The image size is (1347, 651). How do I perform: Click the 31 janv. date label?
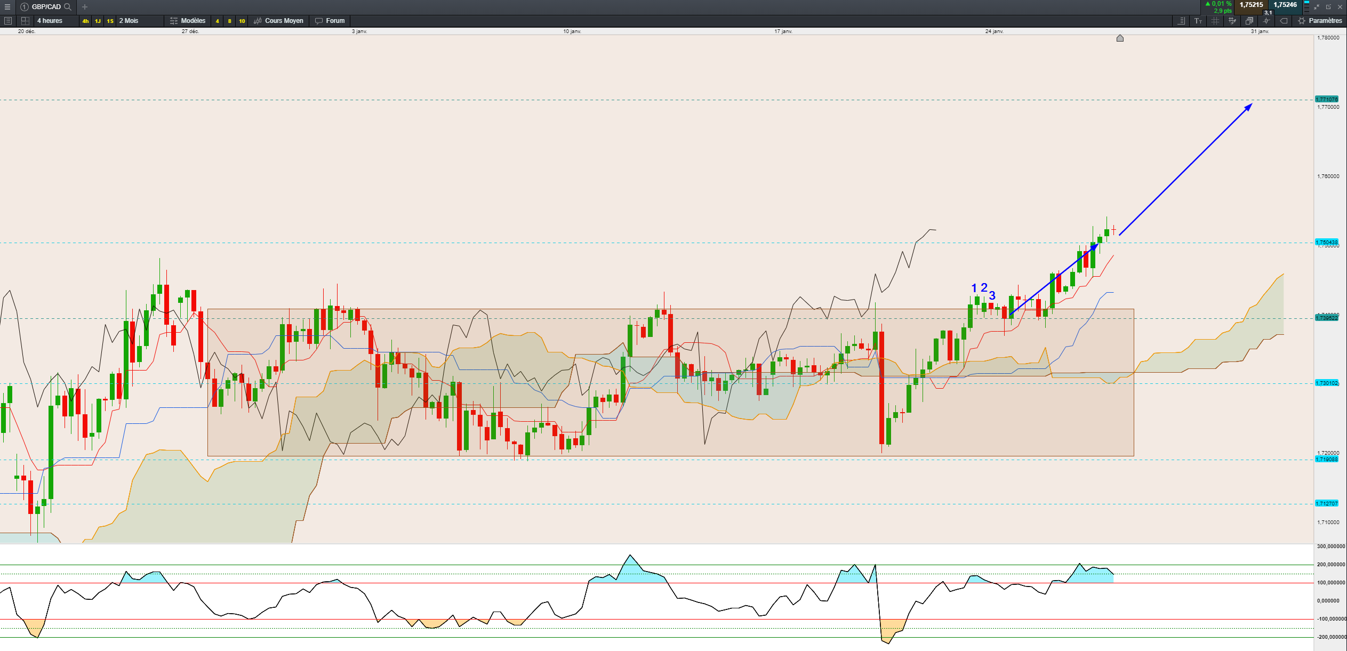coord(1260,31)
